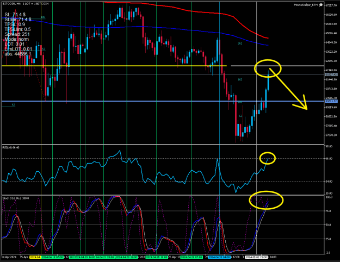Click the 'LOT: 0.01' readout
The image size is (340, 262).
pyautogui.click(x=15, y=44)
